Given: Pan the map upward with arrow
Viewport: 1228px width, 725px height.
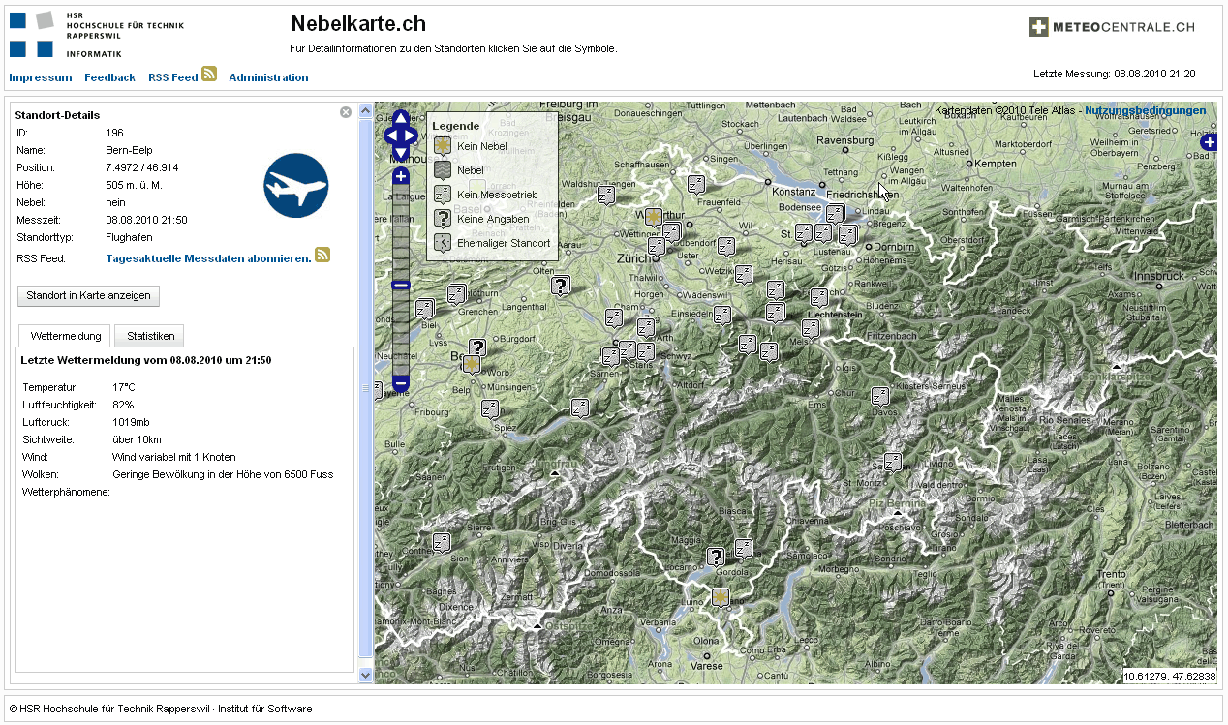Looking at the screenshot, I should (401, 118).
